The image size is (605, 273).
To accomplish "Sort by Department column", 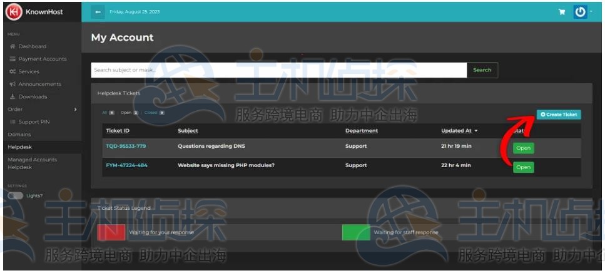I will point(362,131).
